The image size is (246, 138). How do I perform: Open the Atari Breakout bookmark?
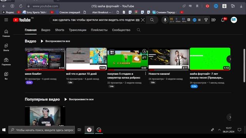(x=101, y=12)
